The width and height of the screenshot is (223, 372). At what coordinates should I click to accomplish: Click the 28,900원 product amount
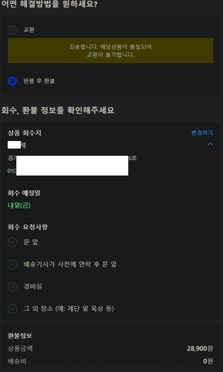pyautogui.click(x=200, y=348)
